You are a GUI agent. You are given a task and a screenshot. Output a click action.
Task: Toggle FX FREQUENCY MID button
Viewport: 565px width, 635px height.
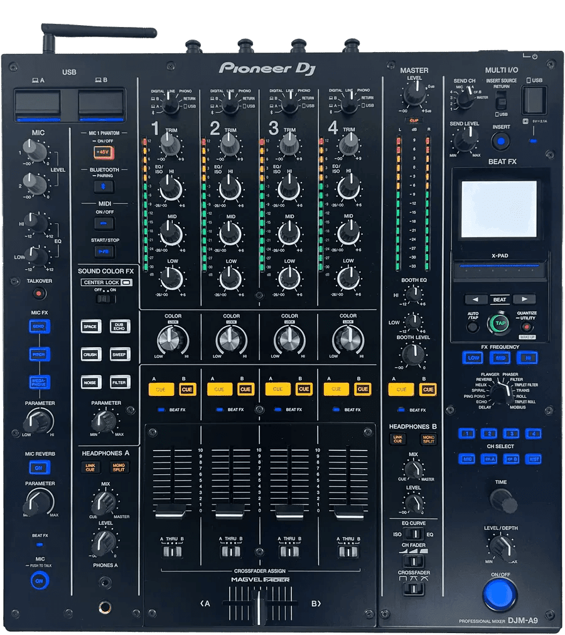500,358
